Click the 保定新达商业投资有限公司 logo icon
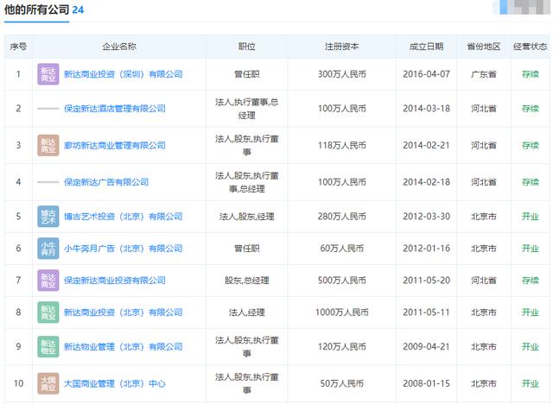Image resolution: width=553 pixels, height=404 pixels. 48,281
